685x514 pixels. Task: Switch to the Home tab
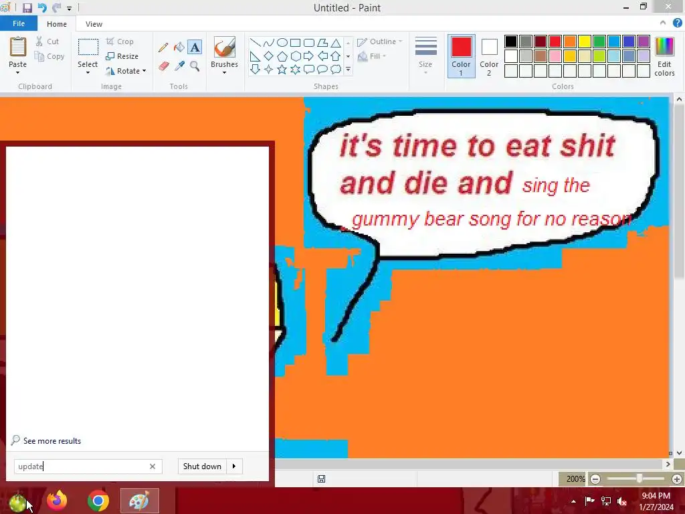[57, 24]
